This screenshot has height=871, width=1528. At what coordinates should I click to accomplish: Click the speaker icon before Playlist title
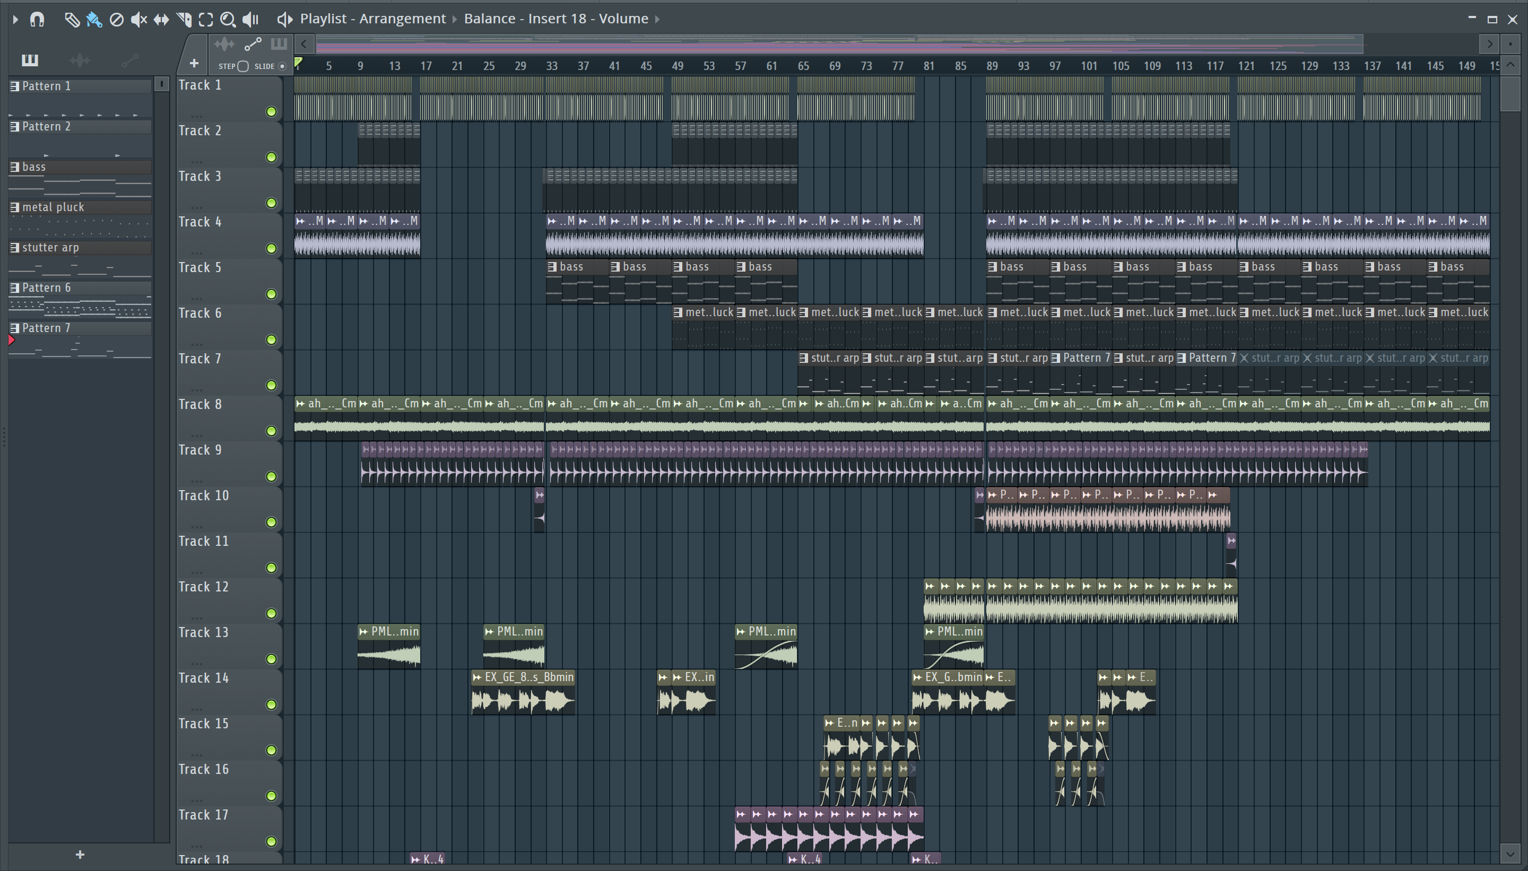(x=285, y=19)
